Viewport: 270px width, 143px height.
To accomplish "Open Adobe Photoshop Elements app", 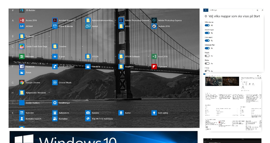I will coord(134,20).
